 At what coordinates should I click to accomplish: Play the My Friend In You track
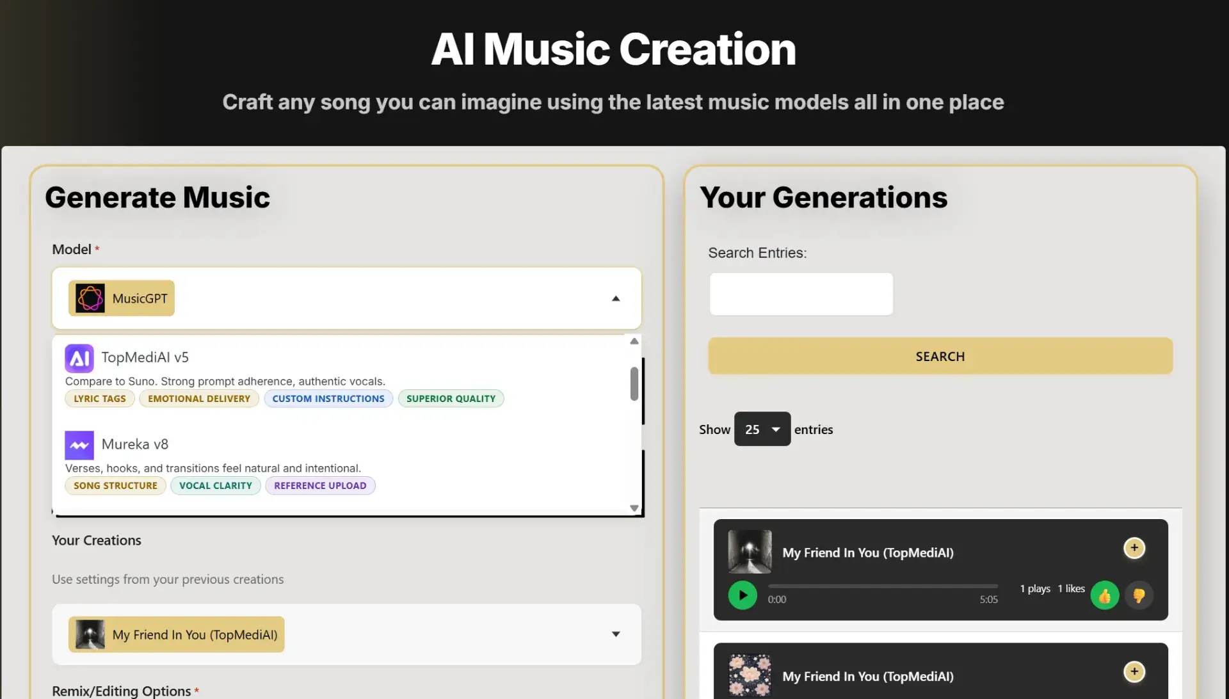(743, 595)
